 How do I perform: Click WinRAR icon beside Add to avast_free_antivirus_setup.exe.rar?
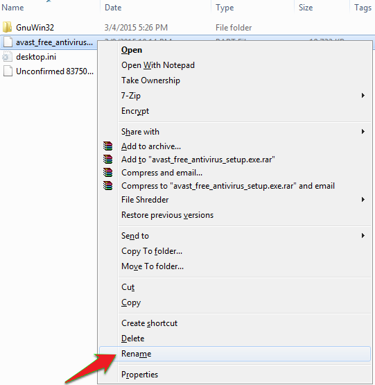(x=107, y=160)
